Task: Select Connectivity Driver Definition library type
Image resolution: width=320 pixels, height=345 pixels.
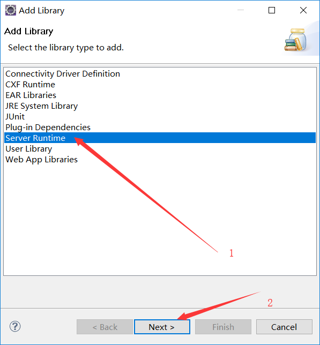Action: [160, 74]
